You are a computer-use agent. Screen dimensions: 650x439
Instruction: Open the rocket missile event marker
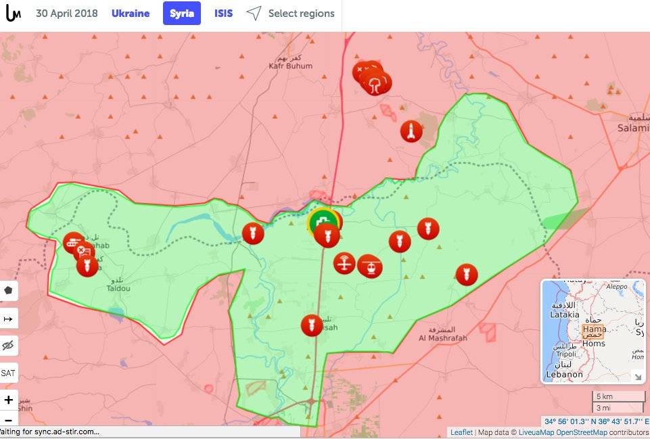pyautogui.click(x=411, y=131)
